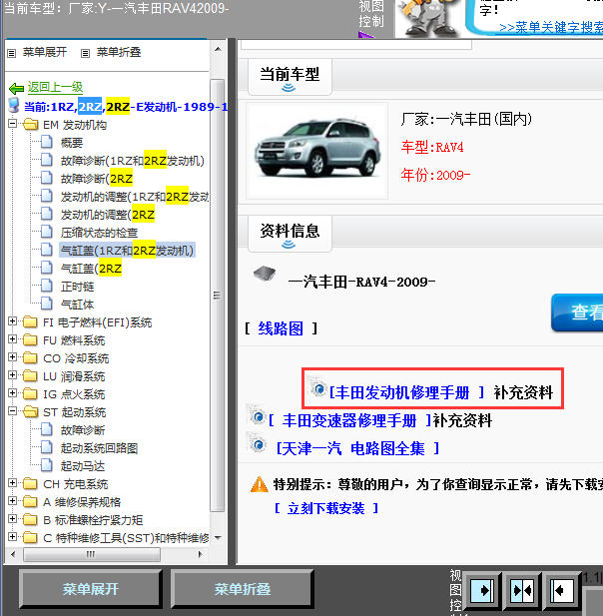This screenshot has width=603, height=616.
Task: Click the tree panel vertical scrollbar thumb
Action: 218,296
